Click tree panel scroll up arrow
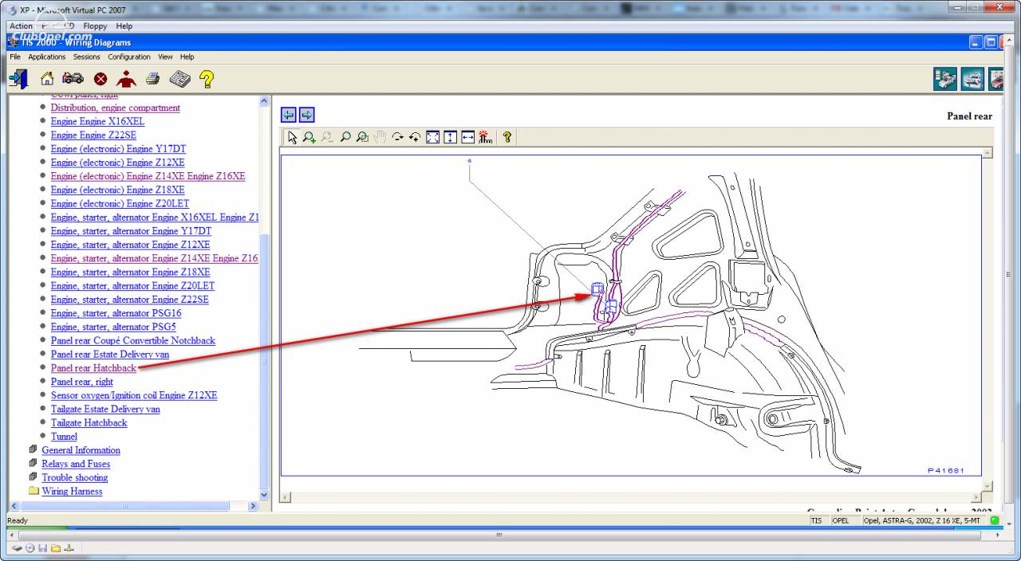The height and width of the screenshot is (561, 1021). point(265,100)
